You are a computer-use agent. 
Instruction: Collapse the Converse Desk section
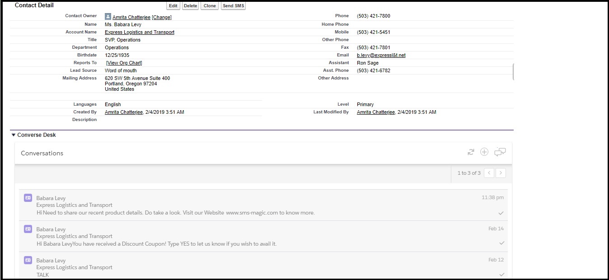pos(14,135)
